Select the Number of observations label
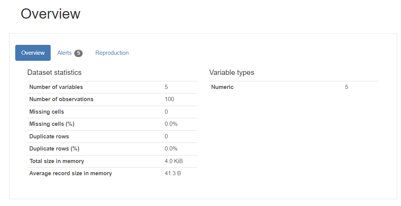The height and width of the screenshot is (206, 401). pyautogui.click(x=61, y=99)
